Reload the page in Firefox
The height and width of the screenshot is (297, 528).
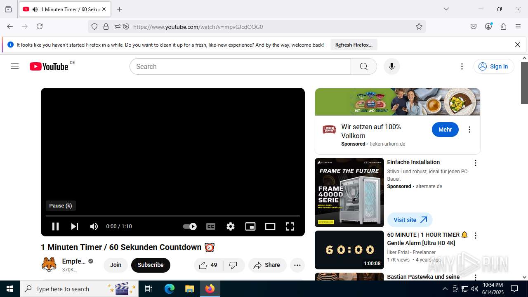(40, 26)
